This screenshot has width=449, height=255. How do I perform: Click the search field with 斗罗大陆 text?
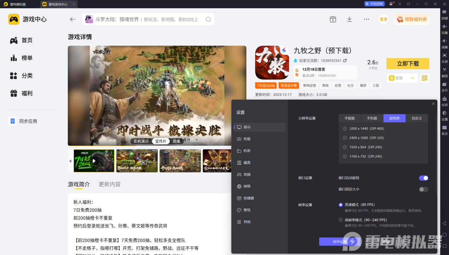click(148, 19)
